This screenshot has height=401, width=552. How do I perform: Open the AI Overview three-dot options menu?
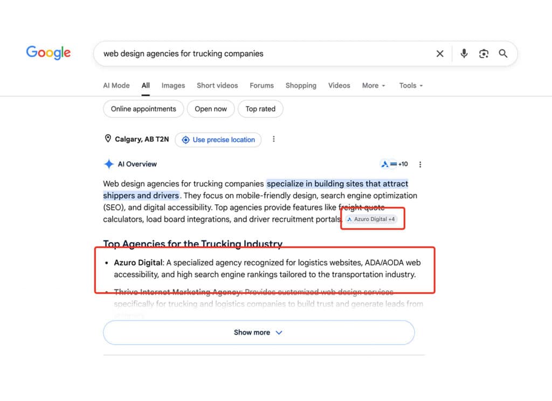420,164
